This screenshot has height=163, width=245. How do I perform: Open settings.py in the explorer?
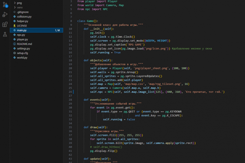pos(23,49)
